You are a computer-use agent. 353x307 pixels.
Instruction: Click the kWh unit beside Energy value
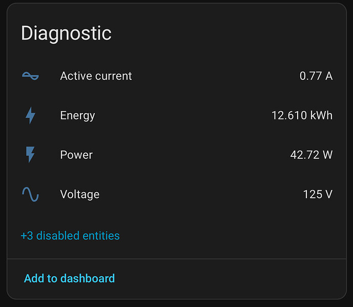[x=321, y=115]
